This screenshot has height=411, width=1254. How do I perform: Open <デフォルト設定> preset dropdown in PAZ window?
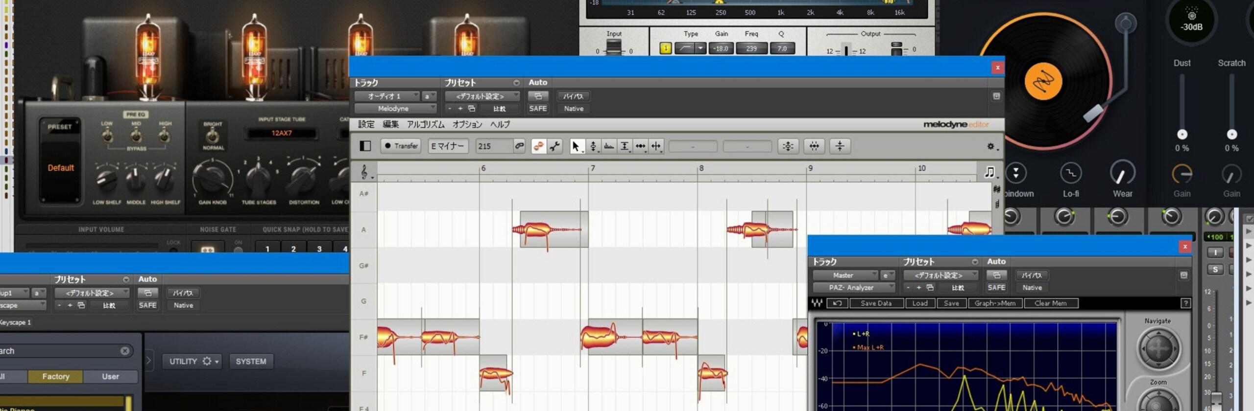point(940,275)
